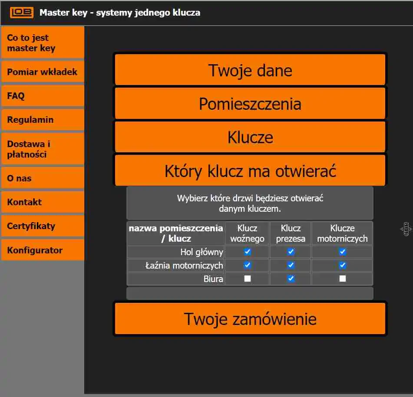Viewport: 413px width, 397px height.
Task: Select Konfigurator in the sidebar
Action: pyautogui.click(x=43, y=249)
